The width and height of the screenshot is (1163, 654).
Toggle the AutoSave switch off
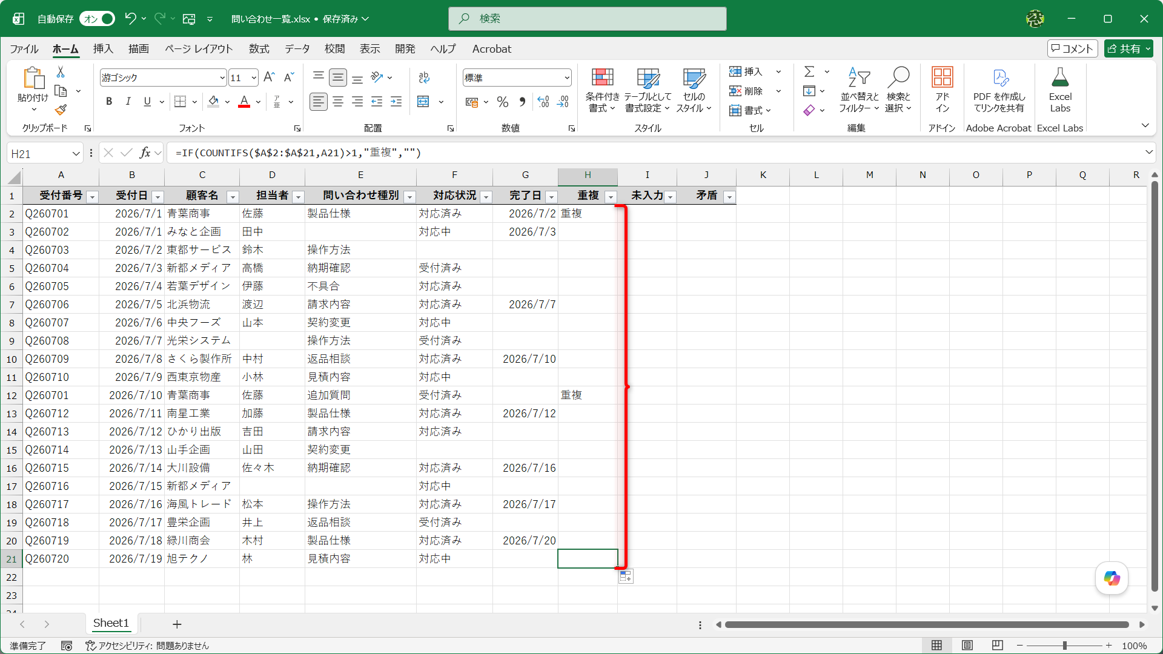tap(98, 19)
